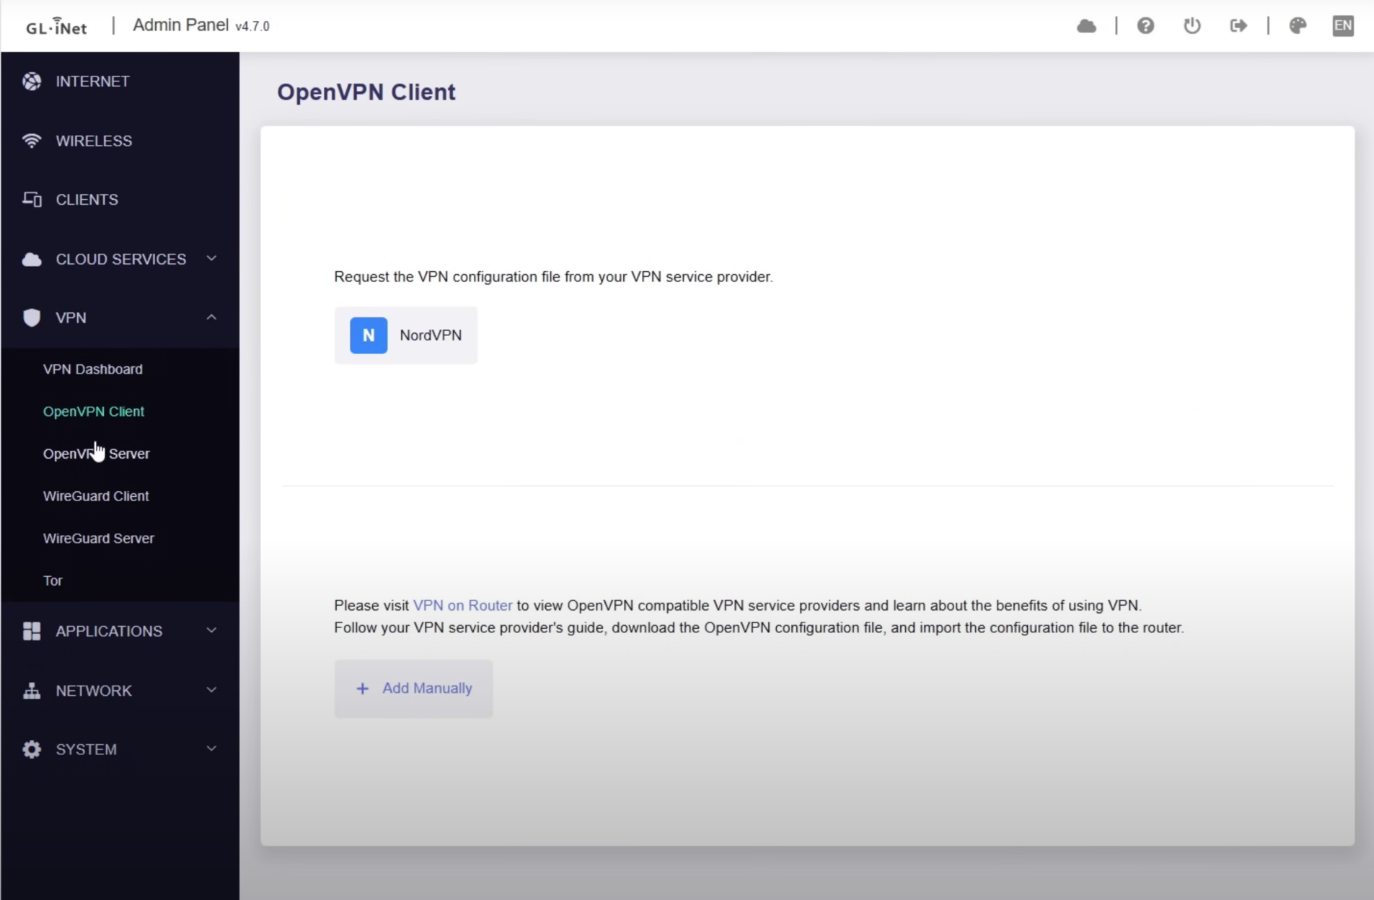
Task: Go to VPN Dashboard
Action: pyautogui.click(x=93, y=369)
